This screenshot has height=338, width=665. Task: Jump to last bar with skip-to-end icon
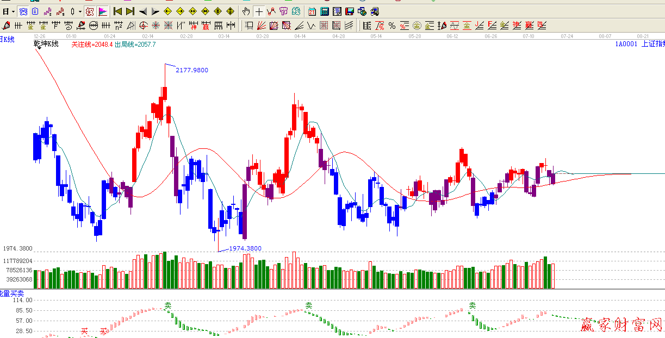[x=130, y=11]
